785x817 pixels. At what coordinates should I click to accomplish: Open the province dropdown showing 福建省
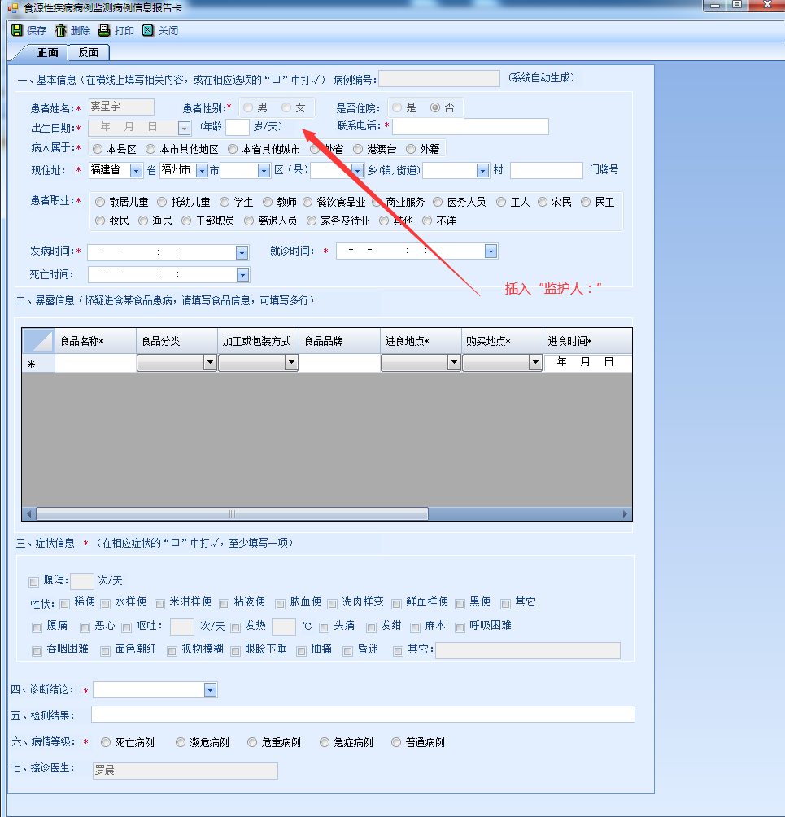(136, 170)
